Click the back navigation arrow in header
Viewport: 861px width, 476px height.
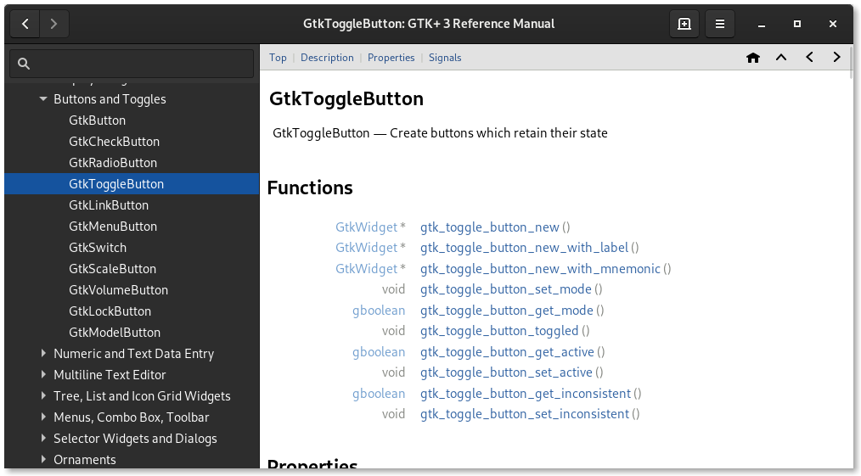[x=25, y=24]
